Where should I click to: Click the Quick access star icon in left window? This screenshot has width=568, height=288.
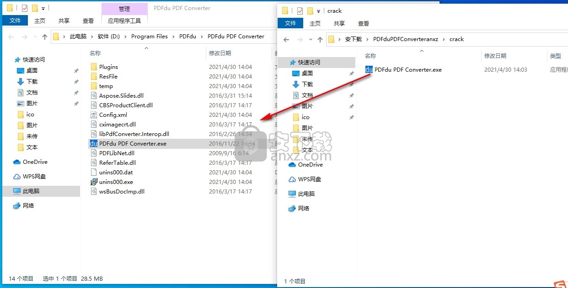pos(17,59)
